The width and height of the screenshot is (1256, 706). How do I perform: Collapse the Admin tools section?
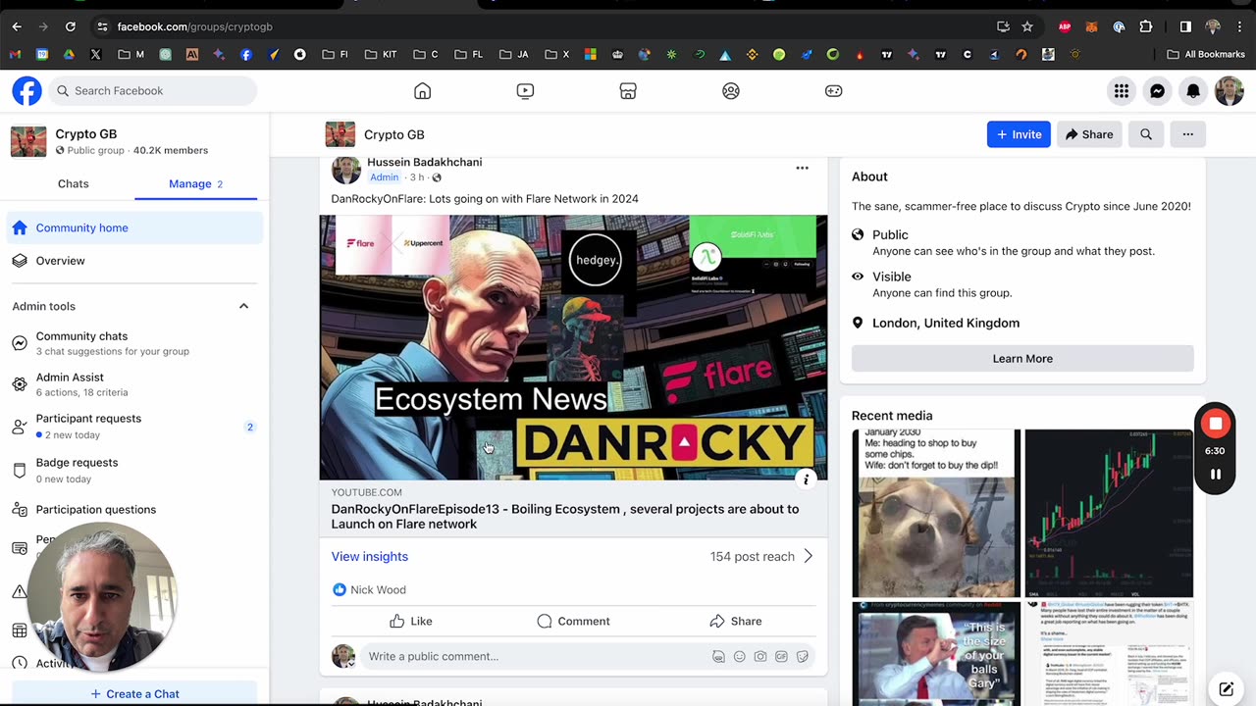(243, 306)
